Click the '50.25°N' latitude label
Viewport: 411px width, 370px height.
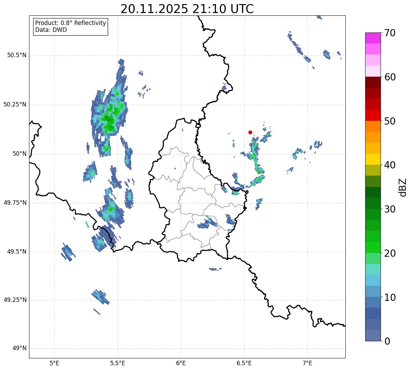[x=15, y=104]
